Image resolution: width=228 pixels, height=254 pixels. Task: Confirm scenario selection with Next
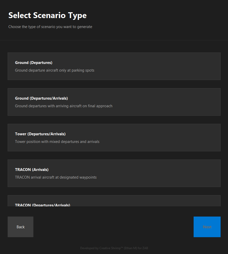(x=207, y=227)
